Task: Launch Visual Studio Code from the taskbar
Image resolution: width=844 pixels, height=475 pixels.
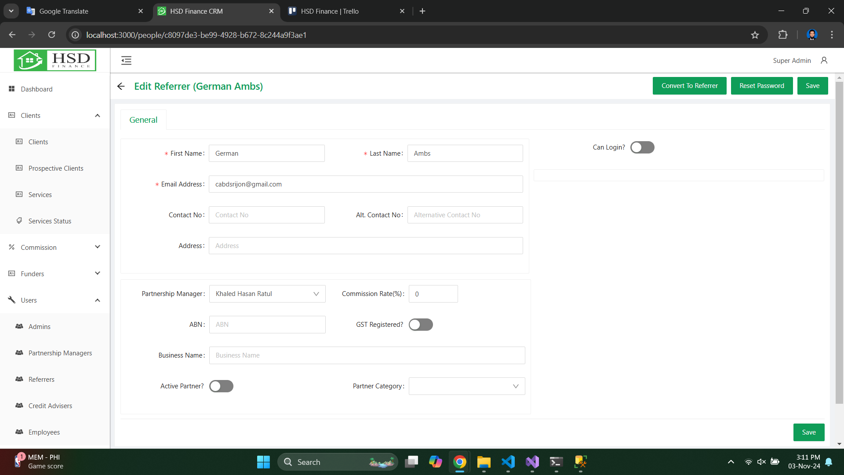Action: coord(508,462)
